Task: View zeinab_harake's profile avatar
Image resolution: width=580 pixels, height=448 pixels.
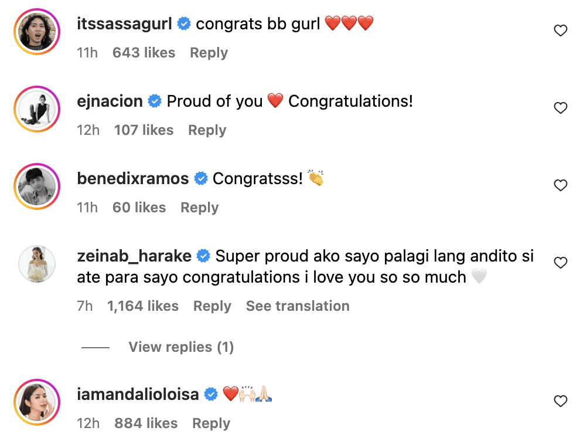Action: [x=37, y=264]
